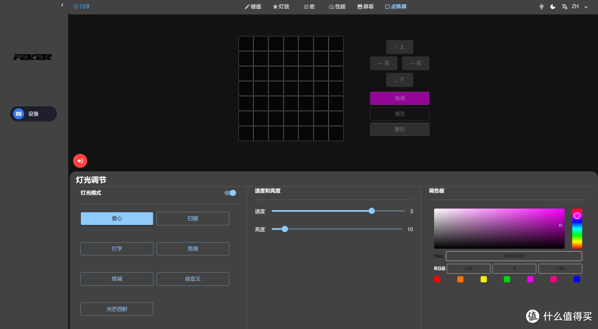The width and height of the screenshot is (598, 329).
Task: Toggle dark mode with the moon icon
Action: (553, 7)
